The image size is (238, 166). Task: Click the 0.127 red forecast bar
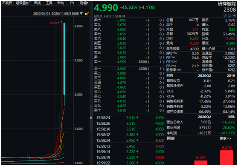coord(200,163)
